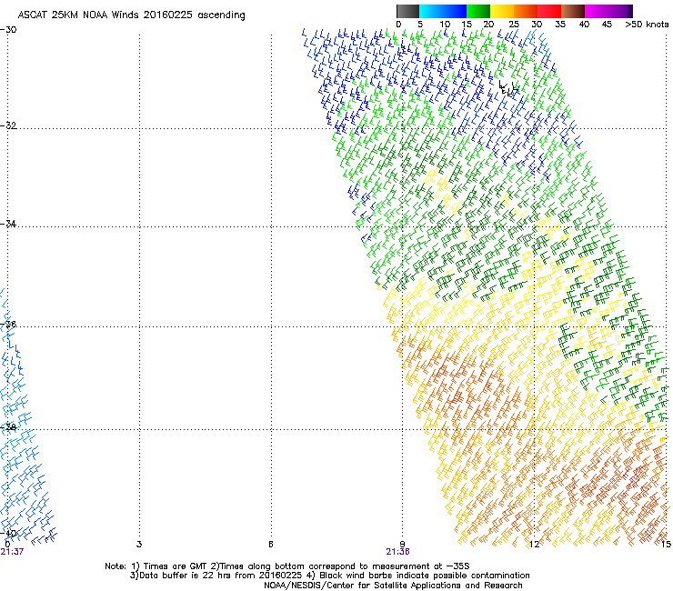Click the '-38' latitude axis label
673x591 pixels.
click(8, 426)
